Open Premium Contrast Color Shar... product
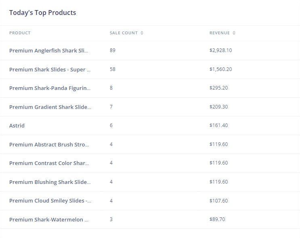This screenshot has height=238, width=300. tap(49, 163)
